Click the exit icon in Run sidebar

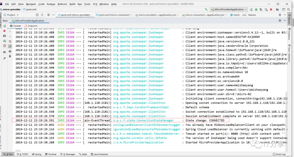(x=5, y=46)
